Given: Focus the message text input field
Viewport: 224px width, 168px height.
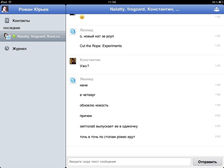Looking at the screenshot, I should pos(129,162).
